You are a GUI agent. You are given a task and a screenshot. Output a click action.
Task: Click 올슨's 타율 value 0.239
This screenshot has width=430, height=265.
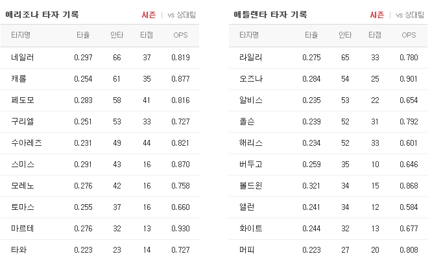click(x=311, y=122)
